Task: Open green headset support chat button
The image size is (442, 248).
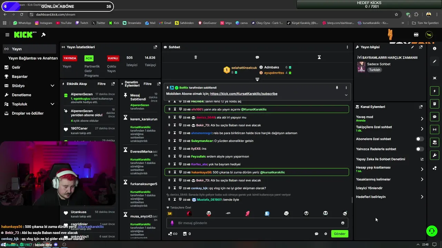Action: (432, 231)
